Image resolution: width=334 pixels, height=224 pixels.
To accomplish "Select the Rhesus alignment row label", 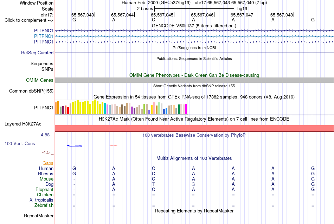I will point(46,174).
